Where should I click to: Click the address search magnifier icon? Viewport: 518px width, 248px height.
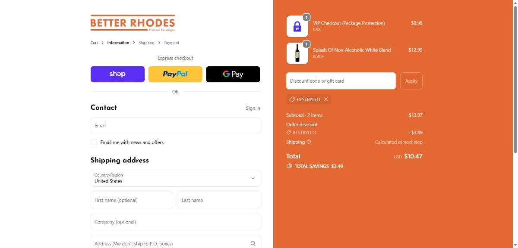click(x=253, y=244)
